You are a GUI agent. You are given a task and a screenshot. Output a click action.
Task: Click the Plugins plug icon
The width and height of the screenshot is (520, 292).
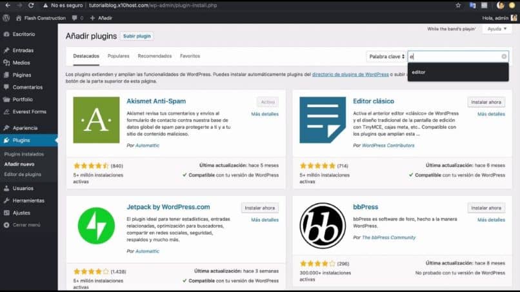click(6, 141)
